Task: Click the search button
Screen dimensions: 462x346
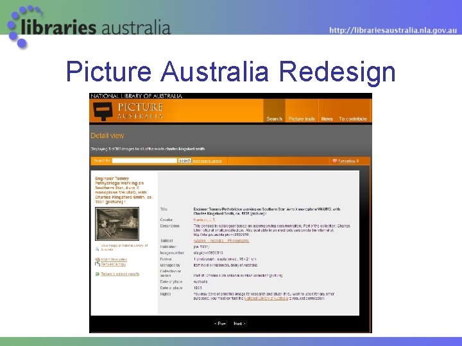Action: coord(185,161)
